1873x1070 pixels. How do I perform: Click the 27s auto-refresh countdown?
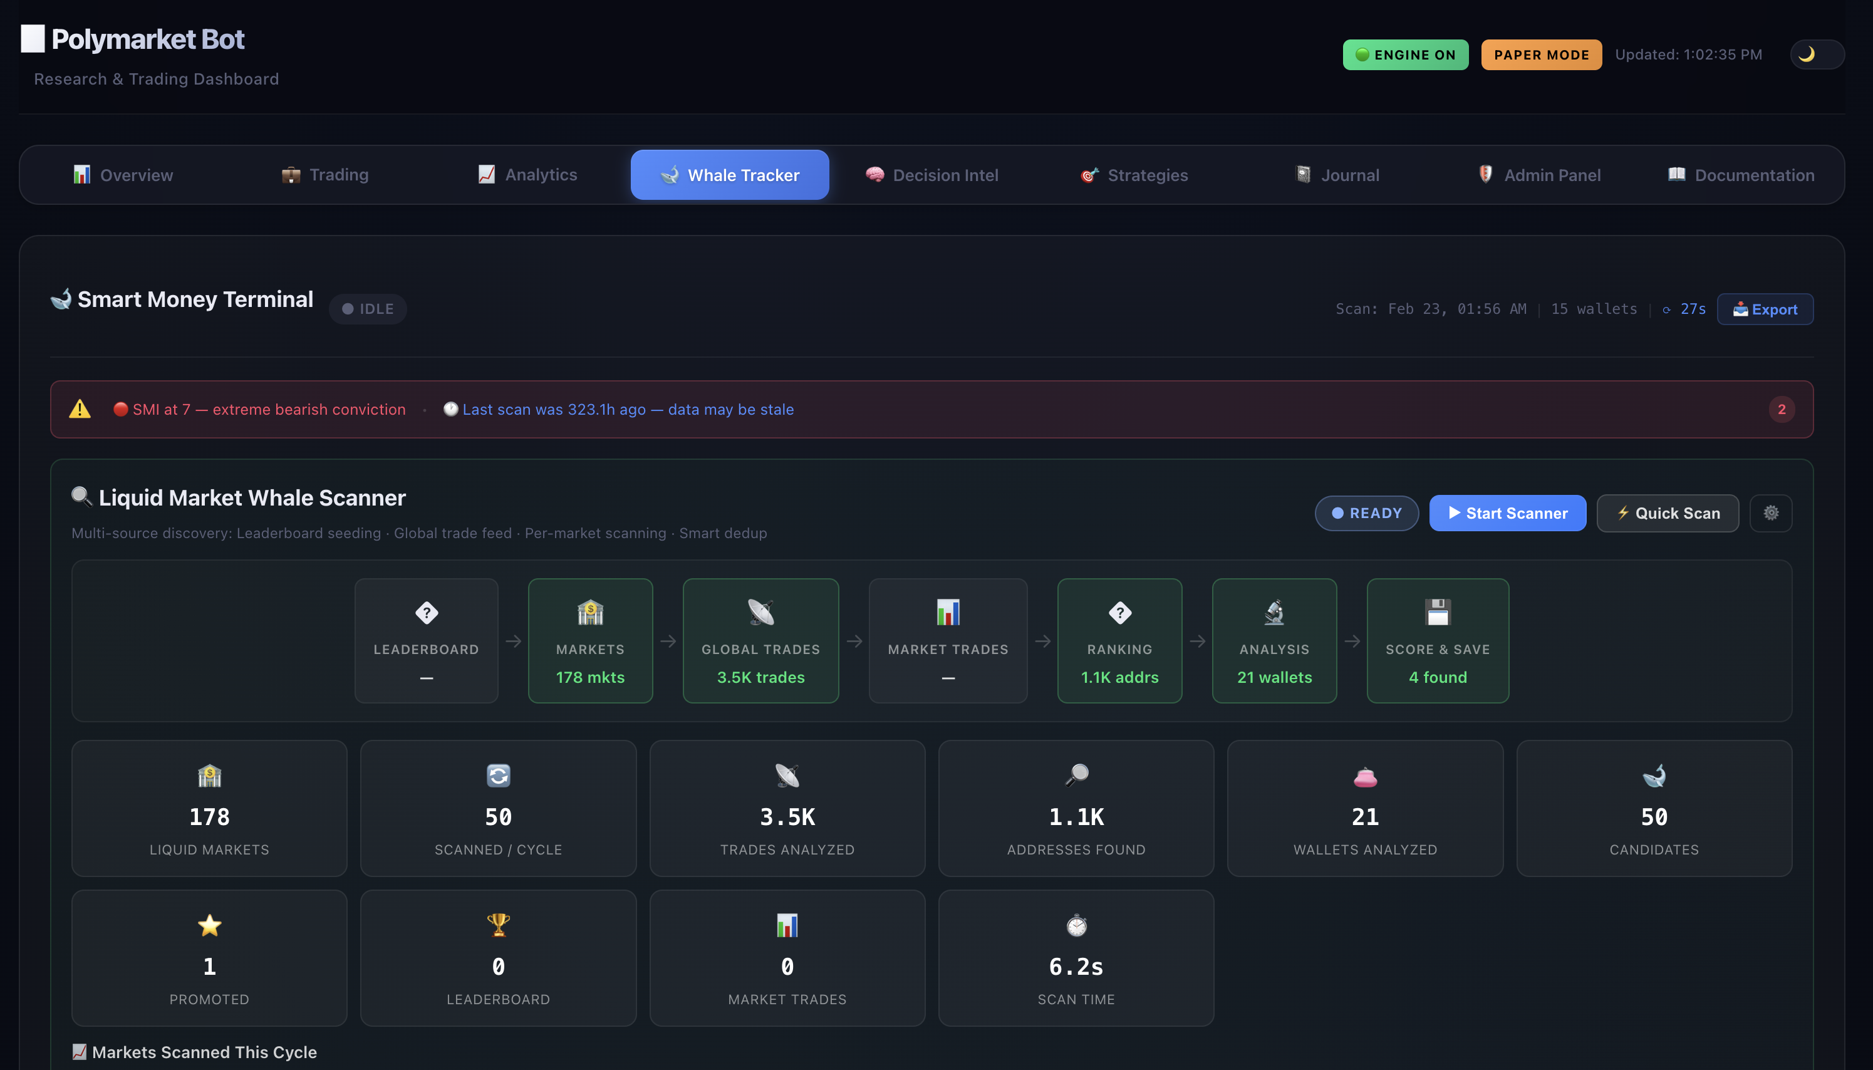[1684, 309]
